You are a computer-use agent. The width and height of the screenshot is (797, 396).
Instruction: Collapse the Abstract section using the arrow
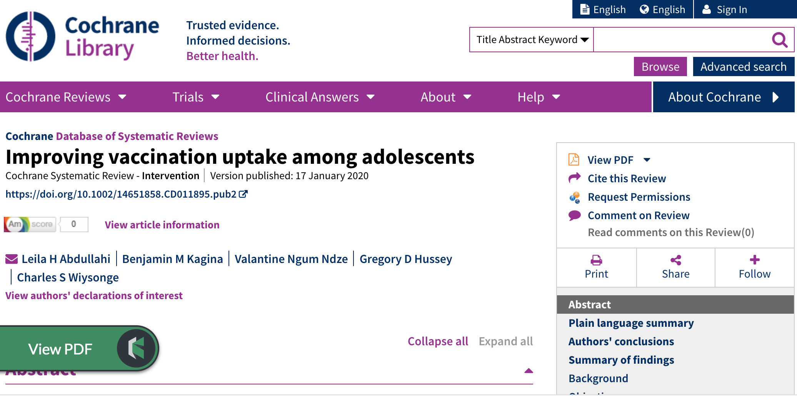pyautogui.click(x=529, y=371)
